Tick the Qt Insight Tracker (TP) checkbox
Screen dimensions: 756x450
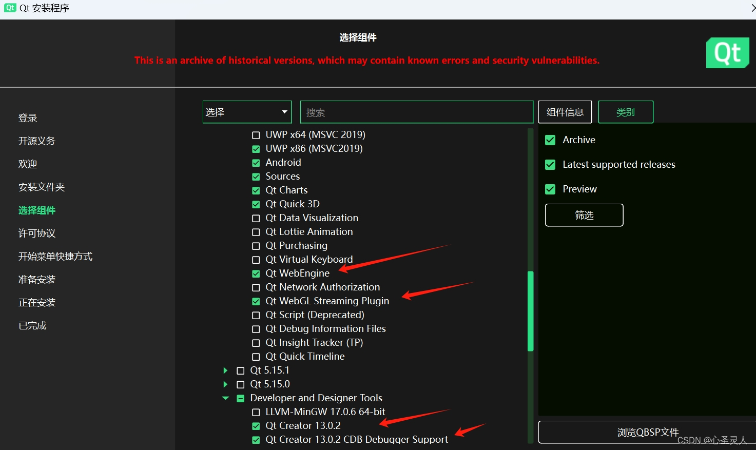tap(256, 343)
